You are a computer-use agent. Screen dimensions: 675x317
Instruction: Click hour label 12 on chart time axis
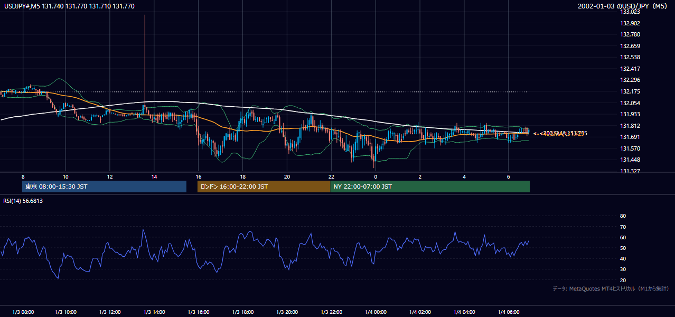[x=110, y=176]
